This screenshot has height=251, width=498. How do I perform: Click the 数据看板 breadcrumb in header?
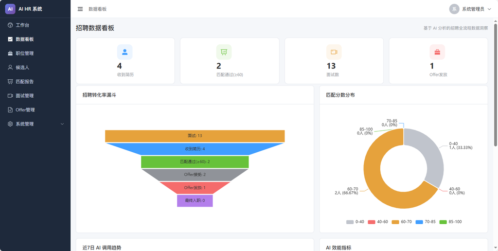click(97, 9)
